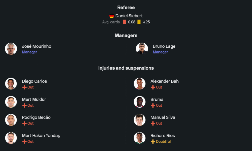Open José Mourinho's manager profile photo
252x151 pixels.
[x=11, y=49]
